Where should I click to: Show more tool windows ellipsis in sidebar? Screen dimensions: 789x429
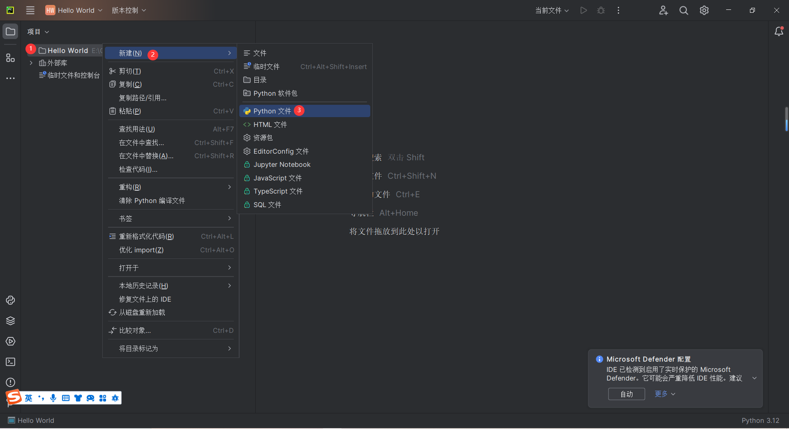click(x=10, y=78)
